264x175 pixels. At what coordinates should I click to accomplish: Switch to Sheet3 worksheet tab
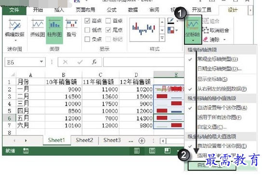click(x=112, y=140)
